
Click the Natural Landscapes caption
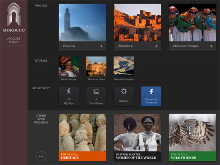point(124,79)
